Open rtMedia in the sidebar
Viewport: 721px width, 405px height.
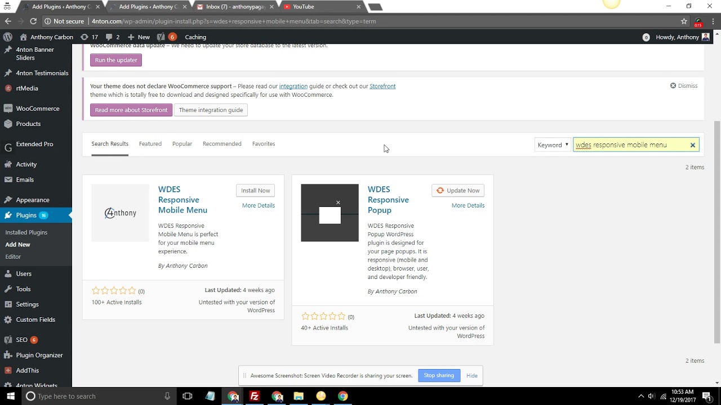36,88
